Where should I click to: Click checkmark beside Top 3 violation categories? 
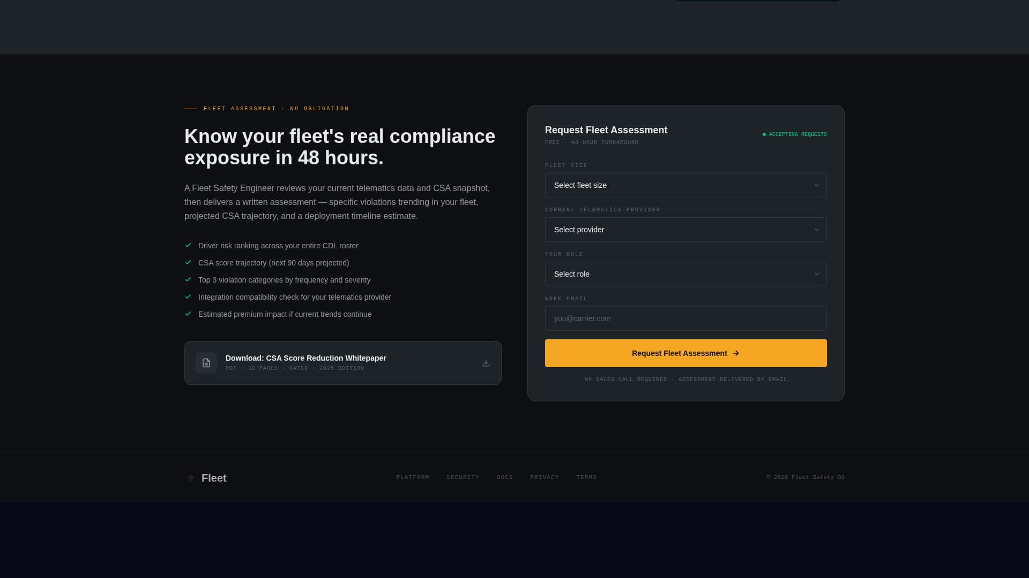pyautogui.click(x=188, y=279)
